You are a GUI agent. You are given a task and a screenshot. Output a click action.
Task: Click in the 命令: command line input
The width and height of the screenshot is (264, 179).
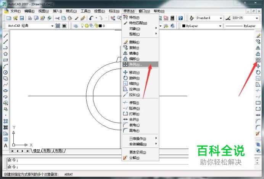[x=98, y=167]
